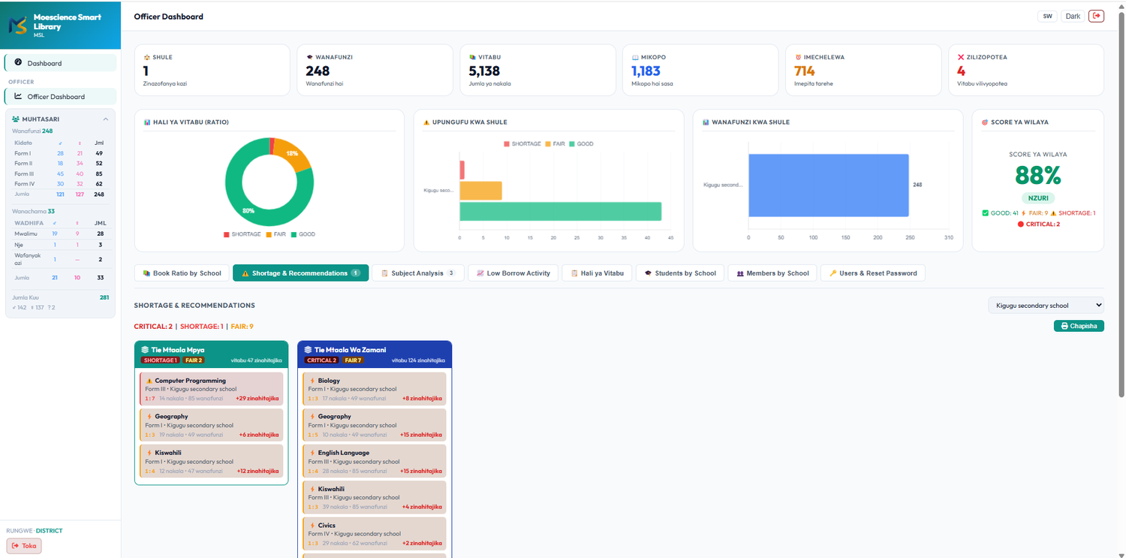The width and height of the screenshot is (1126, 558).
Task: Click the gauge icon beside Dashboard in sidebar
Action: (18, 62)
